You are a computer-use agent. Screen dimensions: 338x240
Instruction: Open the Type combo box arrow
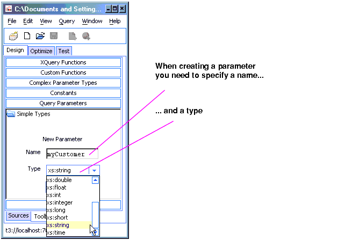pos(94,170)
